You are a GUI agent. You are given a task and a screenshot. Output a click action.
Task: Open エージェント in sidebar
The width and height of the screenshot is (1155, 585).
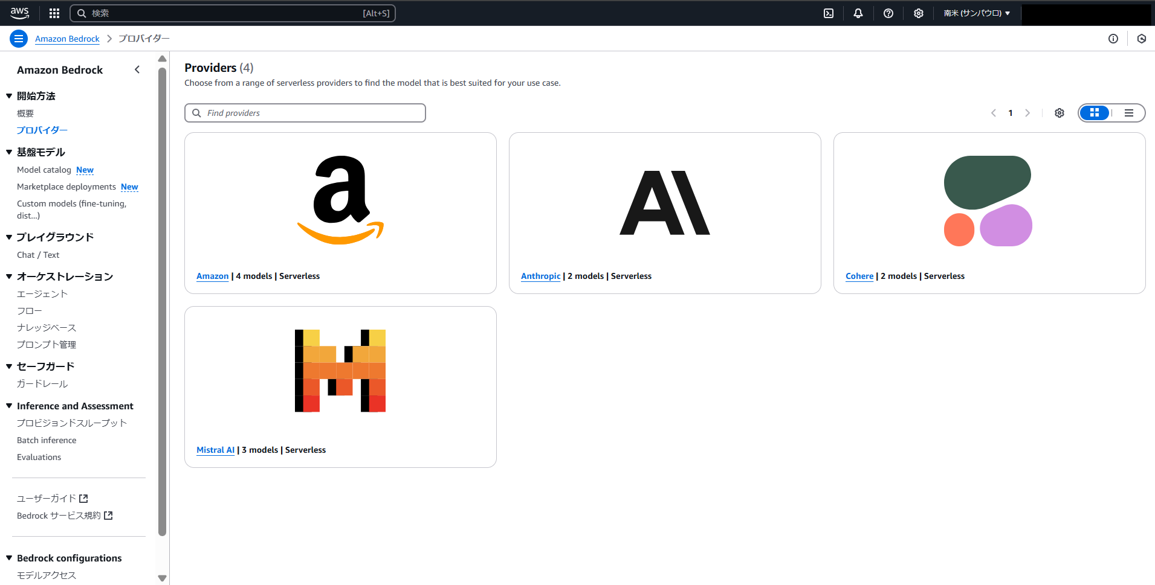coord(42,294)
